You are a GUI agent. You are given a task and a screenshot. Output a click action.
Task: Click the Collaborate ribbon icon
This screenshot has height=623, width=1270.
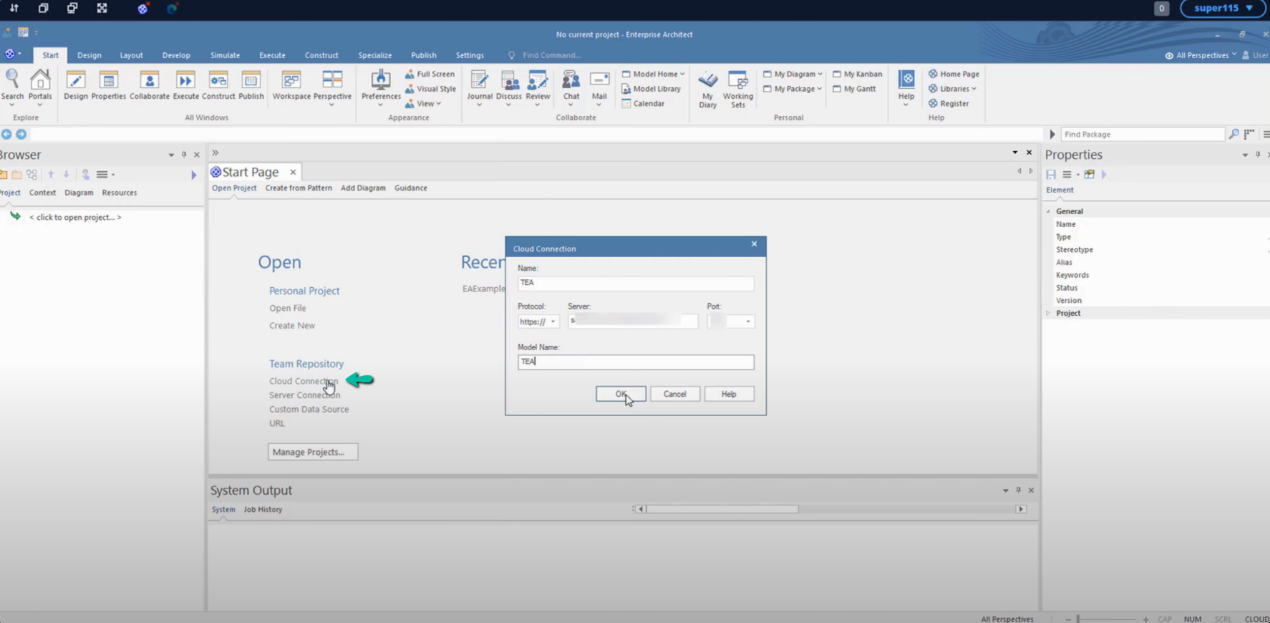click(150, 85)
